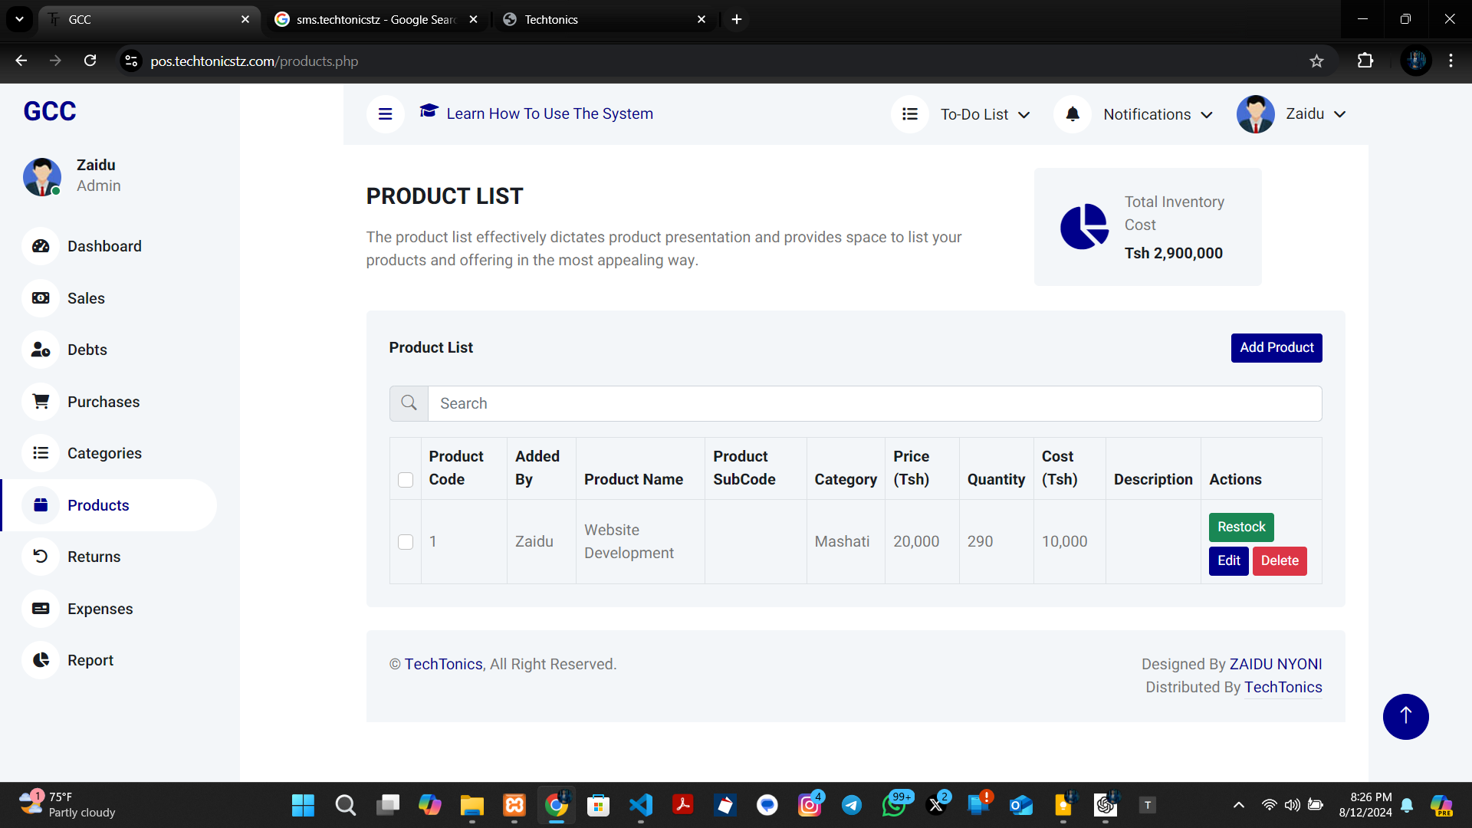Click the Purchases shopping cart icon
Screen dimensions: 1472x828
41,402
